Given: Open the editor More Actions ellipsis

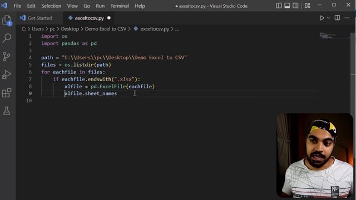Looking at the screenshot, I should click(x=347, y=18).
